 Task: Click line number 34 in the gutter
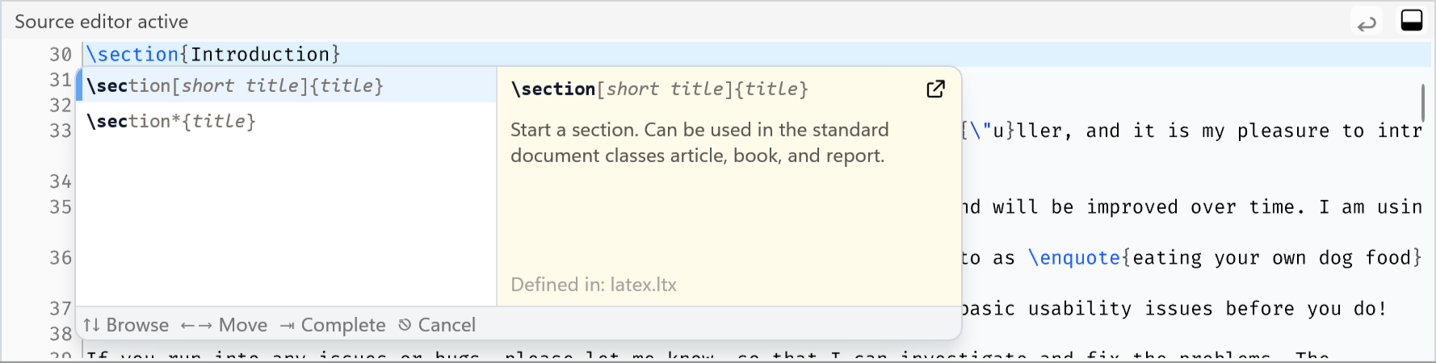point(61,181)
